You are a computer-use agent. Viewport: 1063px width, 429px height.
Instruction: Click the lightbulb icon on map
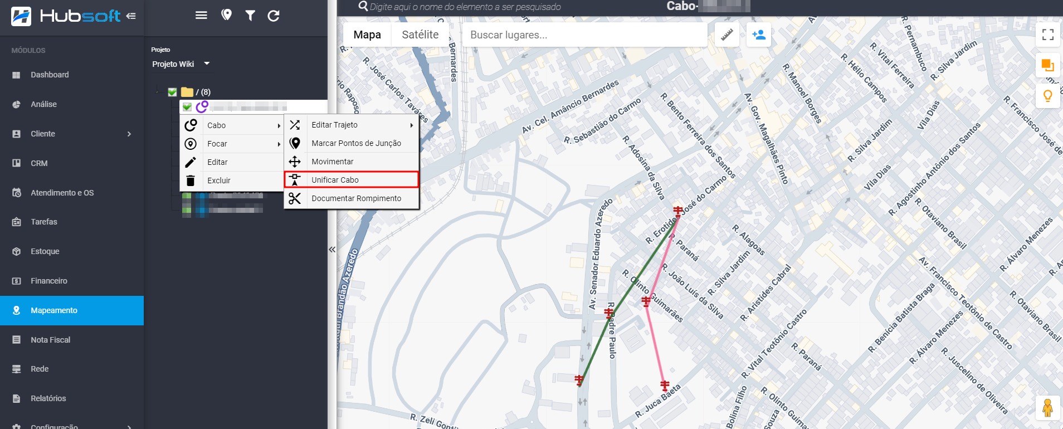[1047, 96]
